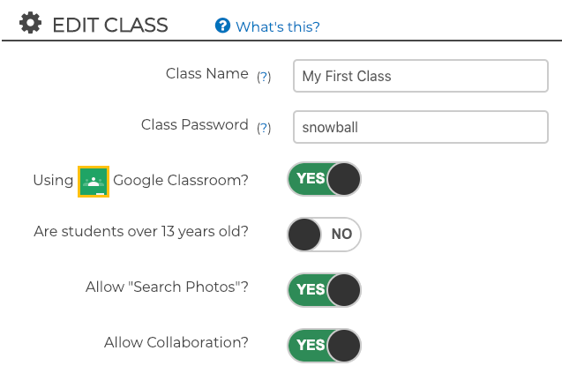Screen dimensions: 562x373
Task: Click the green Google Classroom icon
Action: [94, 181]
